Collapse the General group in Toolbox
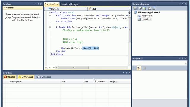Image resolution: width=190 pixels, height=107 pixels. [5, 8]
